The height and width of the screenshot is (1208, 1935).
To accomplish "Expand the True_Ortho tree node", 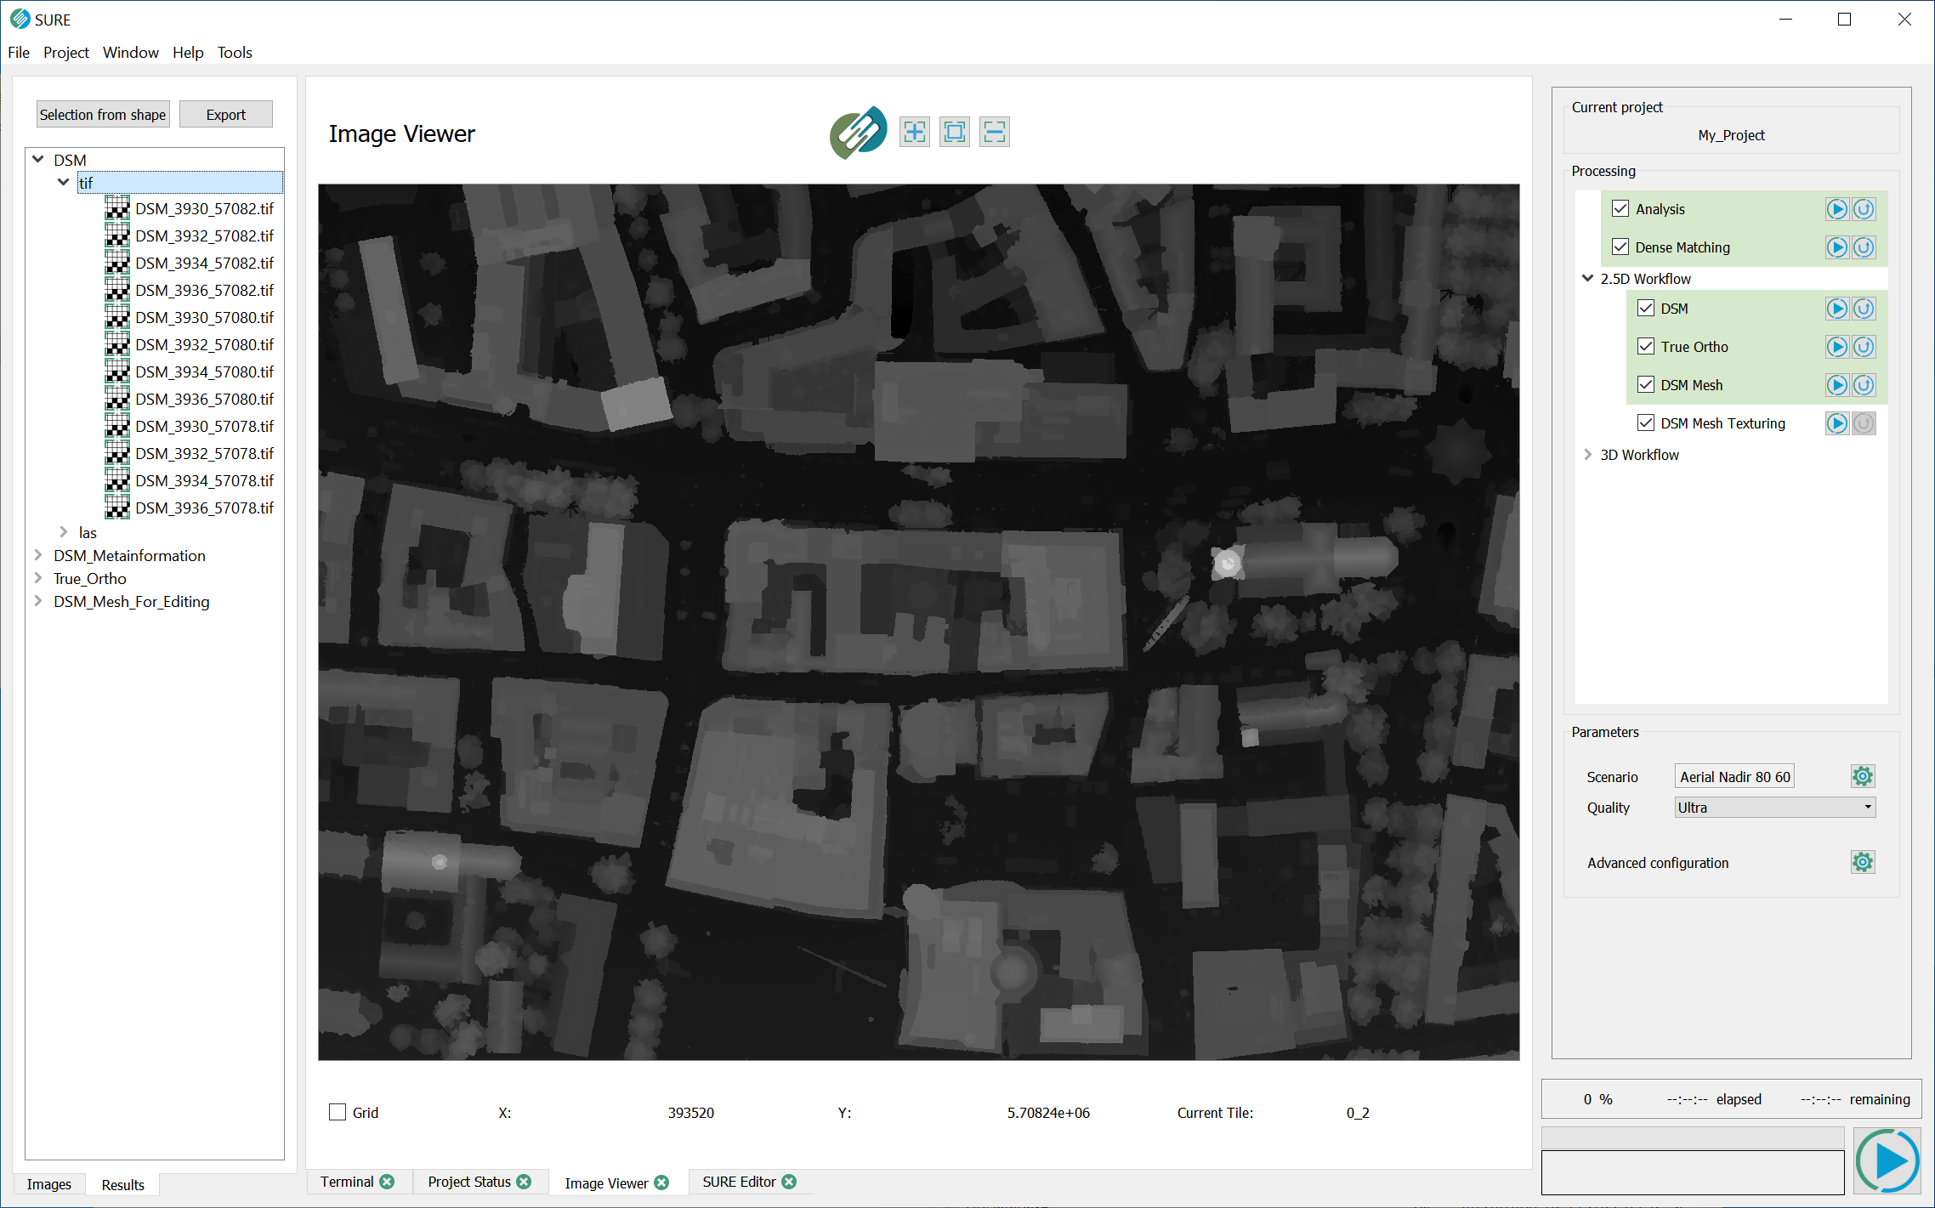I will click(38, 578).
